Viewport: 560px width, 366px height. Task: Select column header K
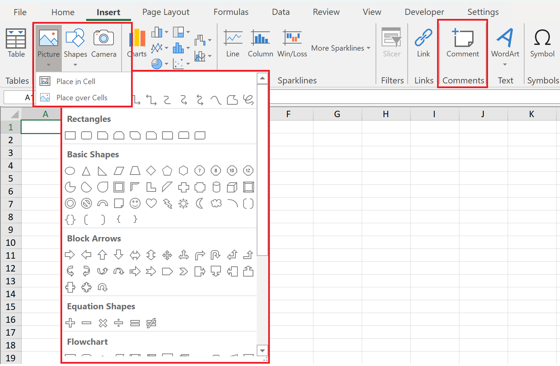(x=532, y=114)
